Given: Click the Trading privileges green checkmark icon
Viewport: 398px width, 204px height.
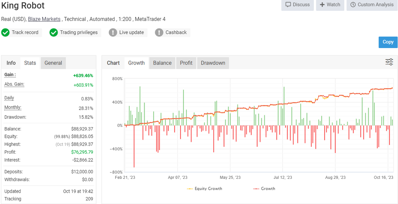Looking at the screenshot, I should point(54,32).
